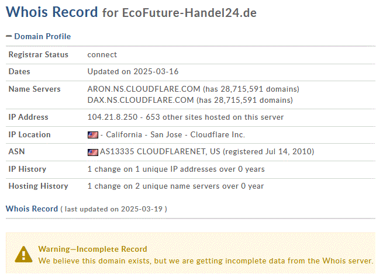Click the yellow warning triangle icon
Image resolution: width=376 pixels, height=274 pixels.
[23, 254]
